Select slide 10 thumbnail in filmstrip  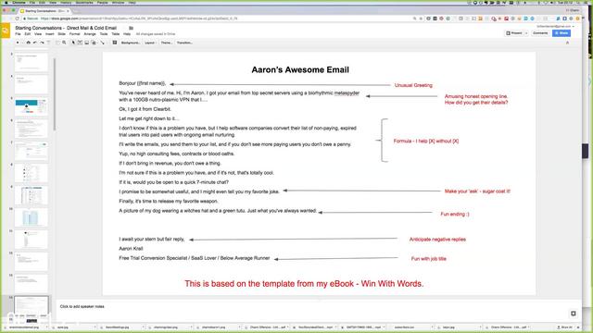32,217
